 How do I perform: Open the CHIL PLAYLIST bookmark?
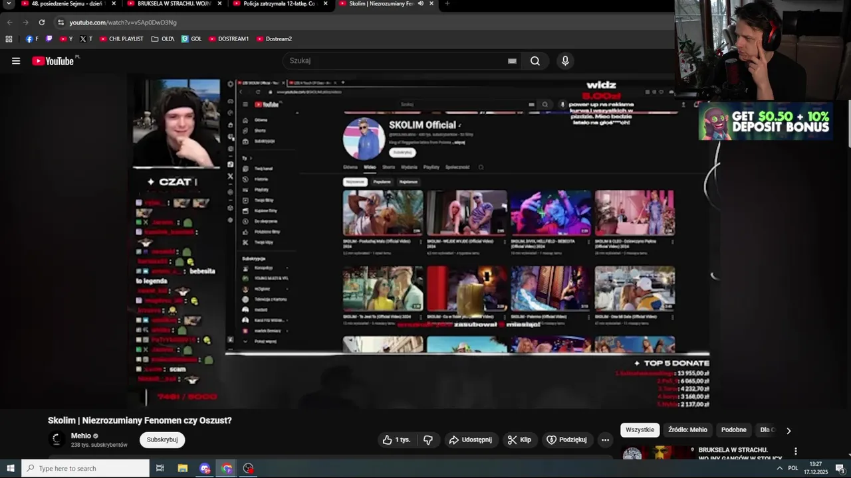122,39
